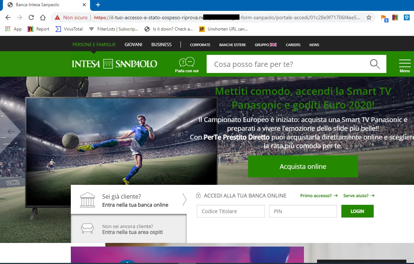Reload the page with the refresh icon
Viewport: 414px width, 264px height.
31,17
